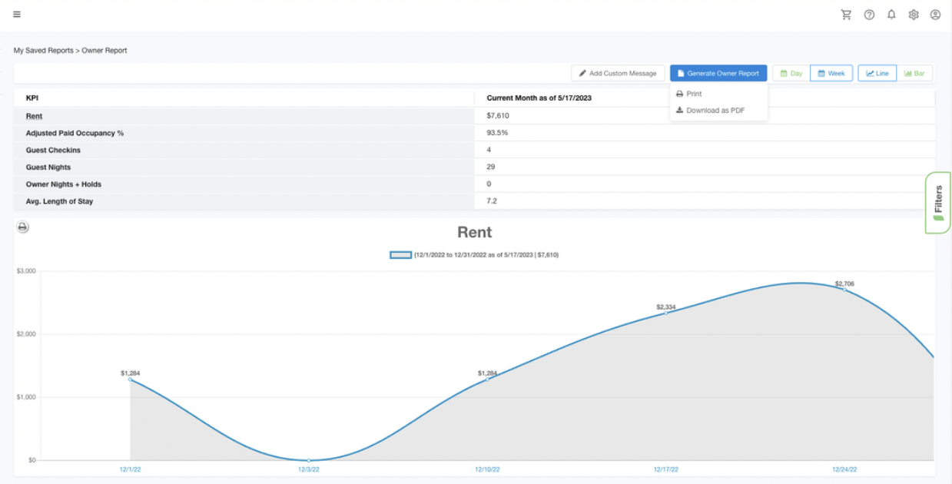Open the help question-mark icon

[x=869, y=15]
